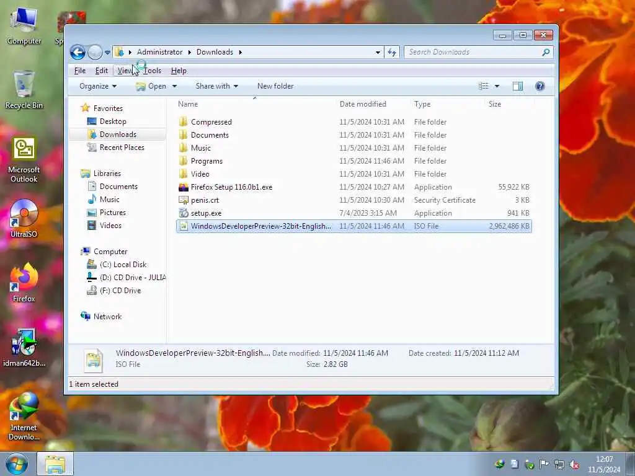
Task: Open the View menu
Action: coord(125,71)
